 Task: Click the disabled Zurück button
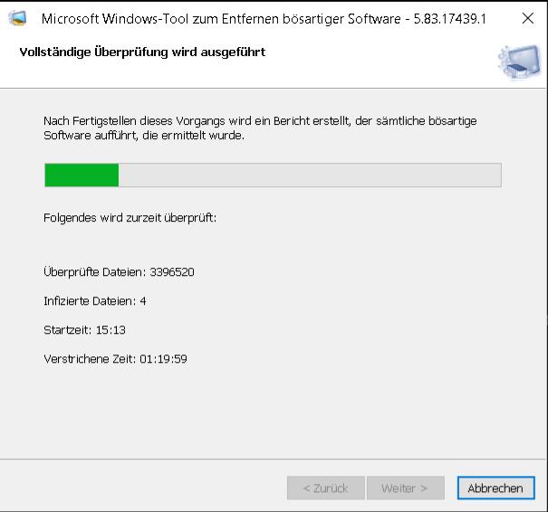pyautogui.click(x=326, y=488)
